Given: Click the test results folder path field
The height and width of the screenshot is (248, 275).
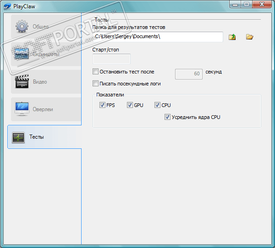Looking at the screenshot, I should click(x=158, y=37).
